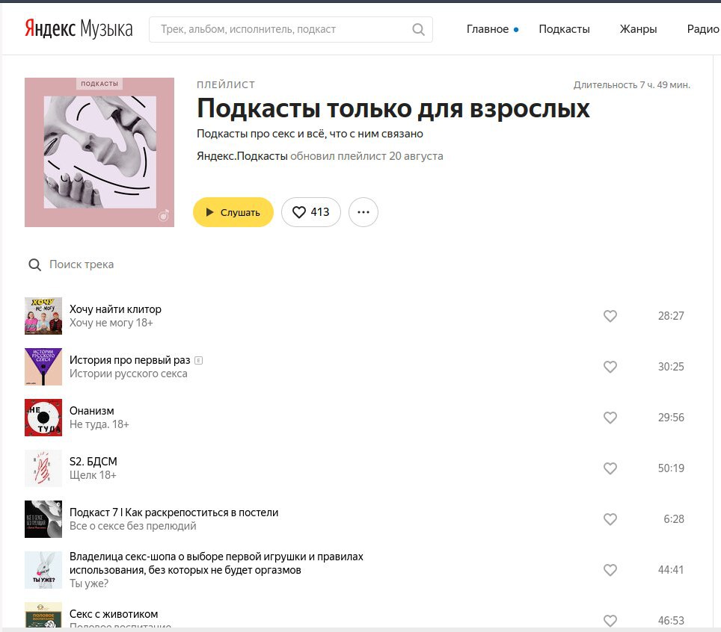The image size is (721, 632).
Task: Open the podcast Щелк 18+
Action: (x=93, y=475)
